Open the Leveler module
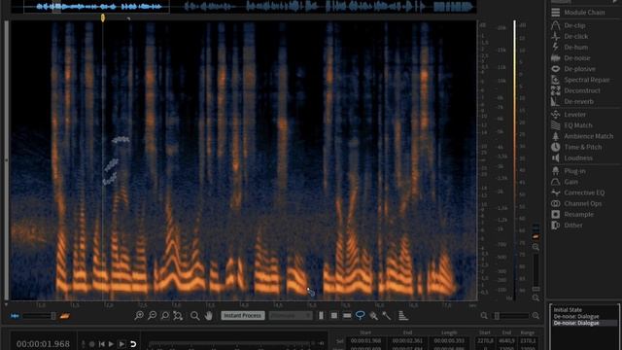This screenshot has width=622, height=350. point(569,115)
